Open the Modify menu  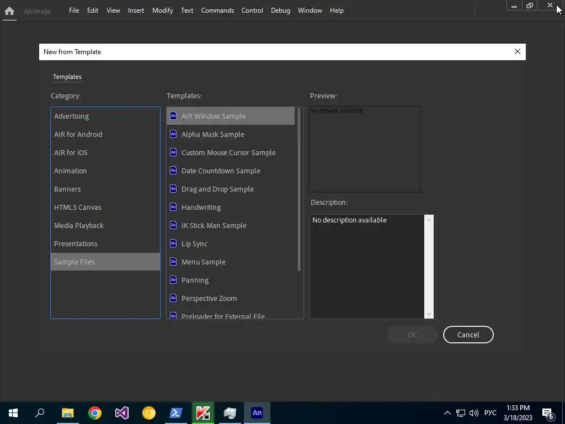(163, 10)
